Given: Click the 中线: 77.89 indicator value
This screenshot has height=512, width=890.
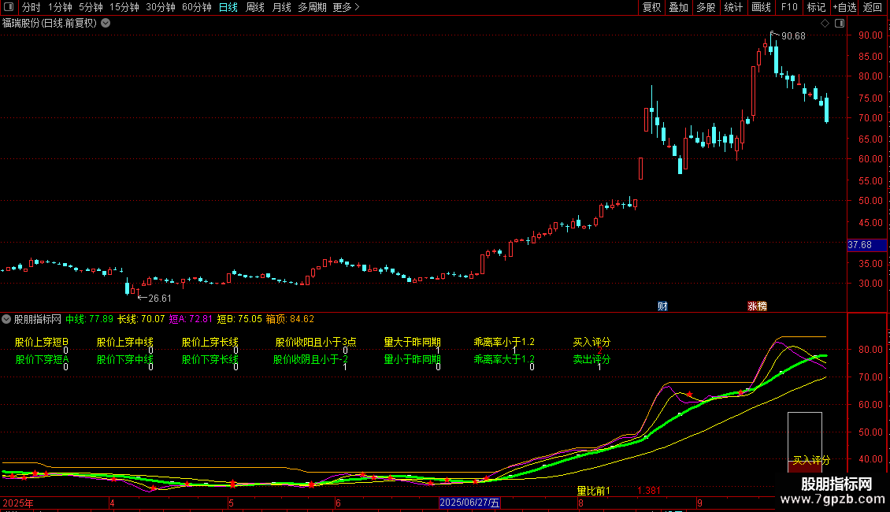Looking at the screenshot, I should pos(89,319).
